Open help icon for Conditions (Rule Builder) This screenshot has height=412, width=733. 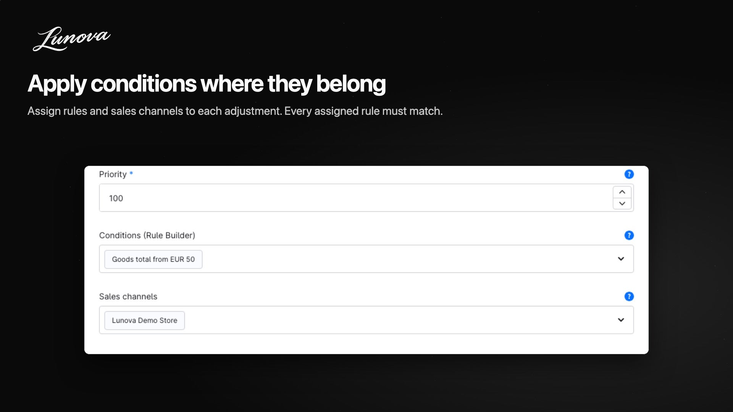(x=629, y=235)
